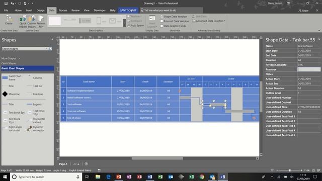Switch to the Home ribbon tab
The height and width of the screenshot is (181, 322).
point(18,10)
